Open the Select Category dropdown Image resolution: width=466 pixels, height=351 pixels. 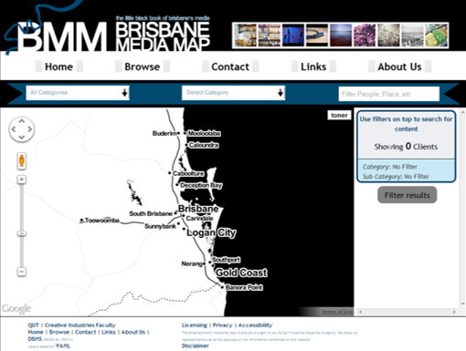pos(233,93)
